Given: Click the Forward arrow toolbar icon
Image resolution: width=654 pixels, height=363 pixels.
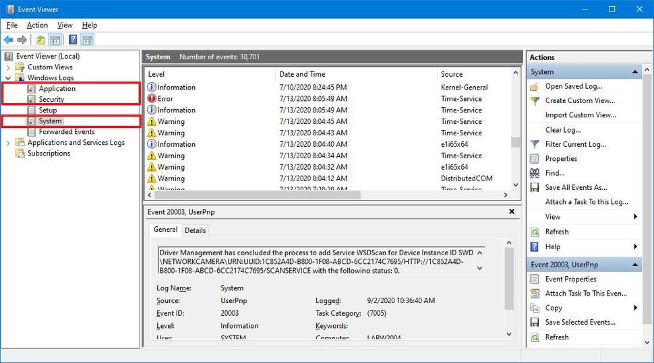Looking at the screenshot, I should 22,40.
